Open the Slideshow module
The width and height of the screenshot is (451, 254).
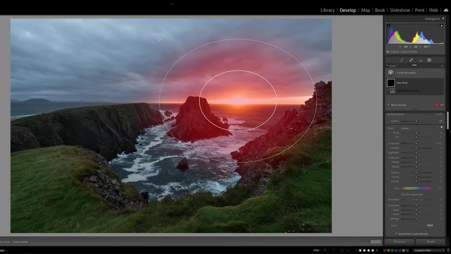click(x=400, y=10)
